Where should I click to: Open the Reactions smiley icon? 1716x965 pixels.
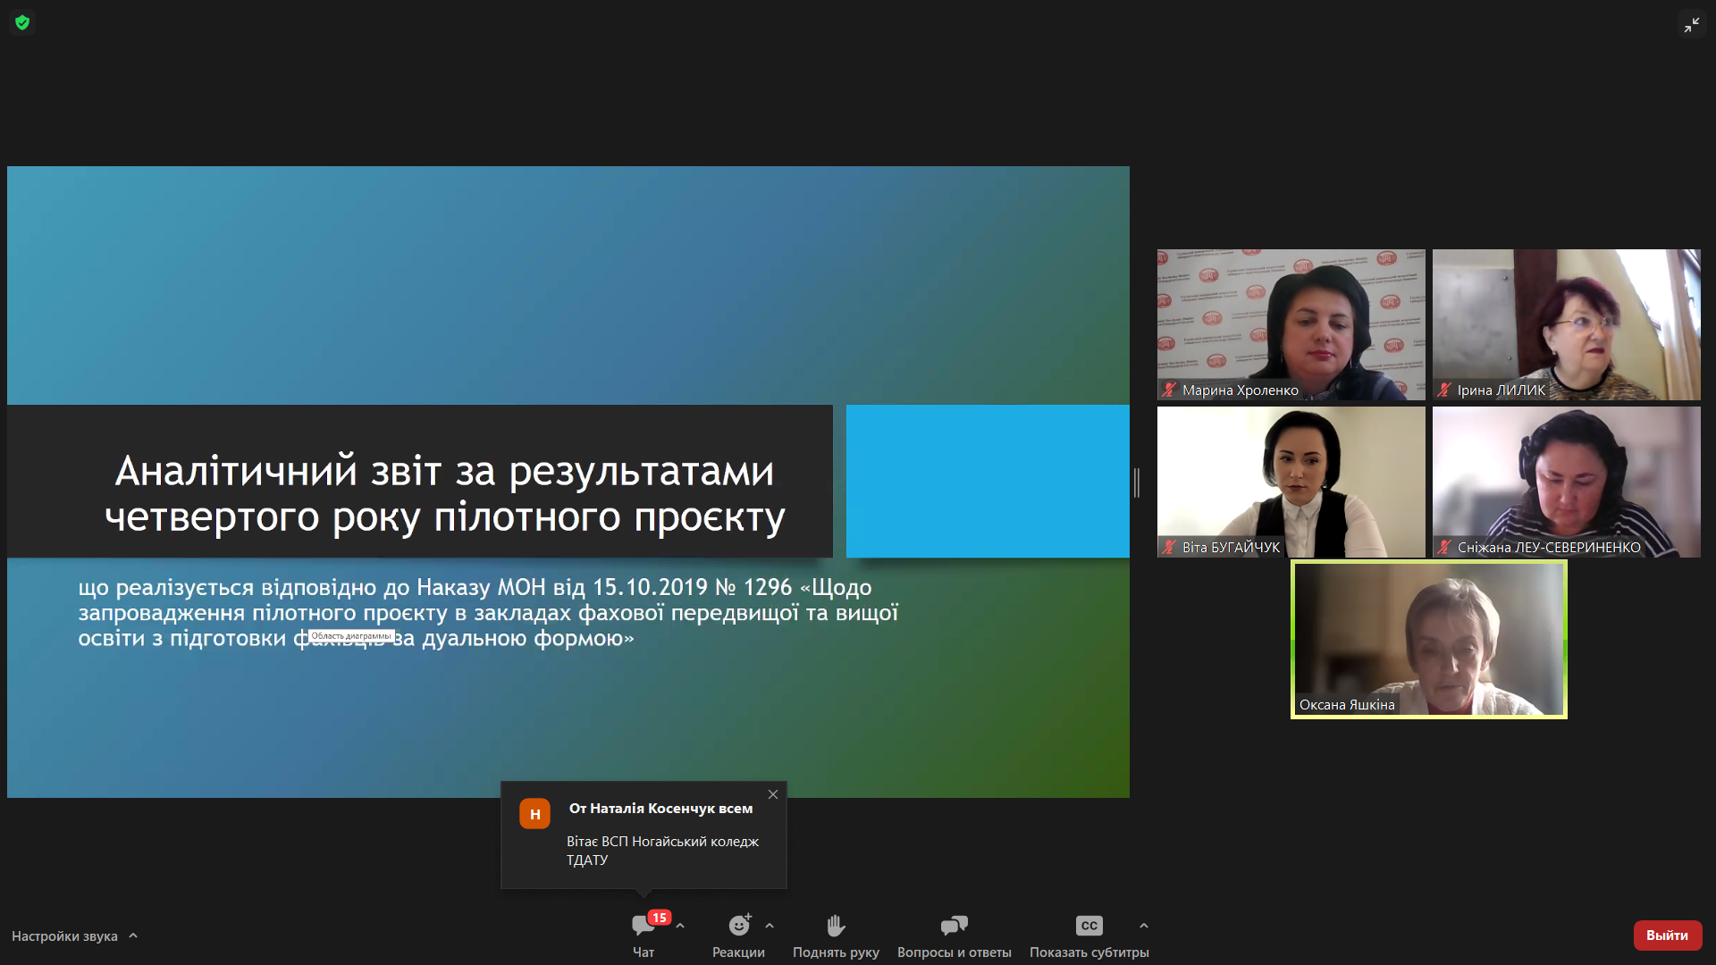pos(739,926)
